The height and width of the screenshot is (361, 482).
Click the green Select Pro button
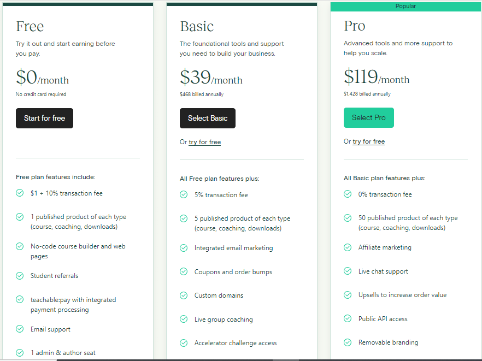point(369,117)
